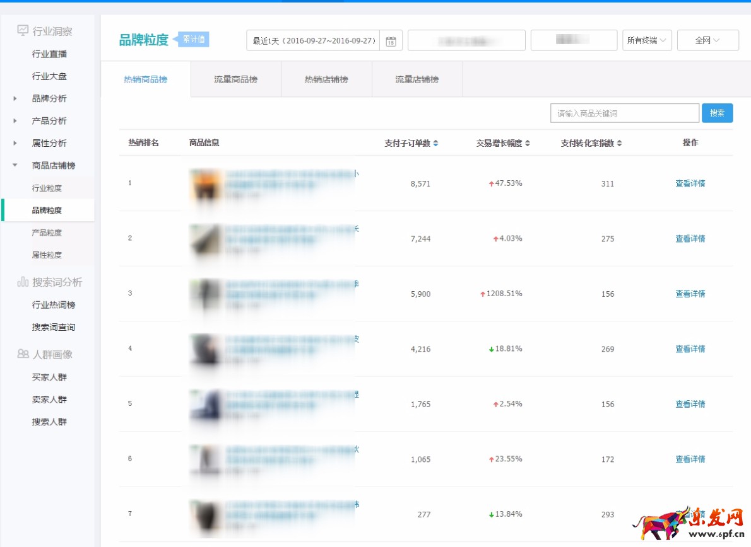Click the 搜索 button
This screenshot has height=547, width=751.
pyautogui.click(x=717, y=113)
